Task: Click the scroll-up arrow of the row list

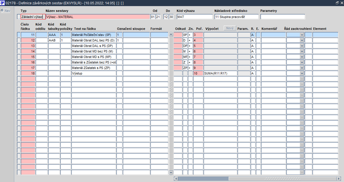Action: coord(171,34)
